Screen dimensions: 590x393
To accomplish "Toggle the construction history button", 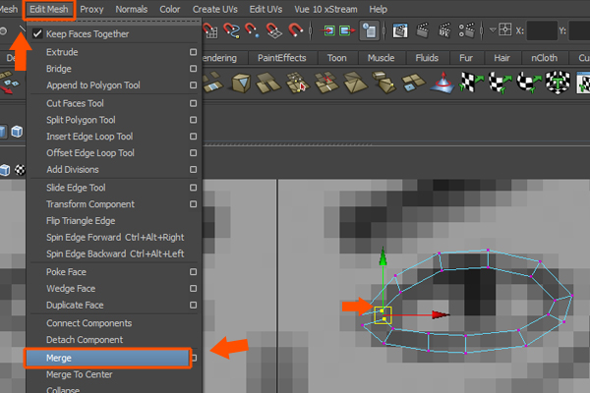I will click(x=370, y=30).
